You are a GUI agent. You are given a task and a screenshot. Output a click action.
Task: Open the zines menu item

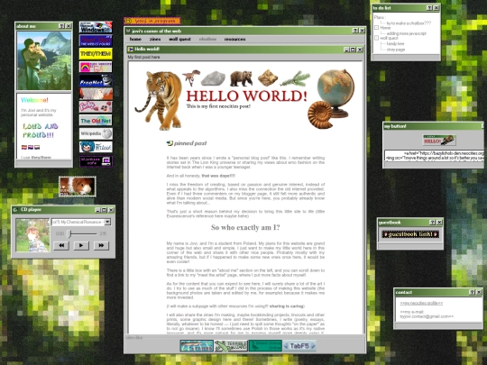[155, 39]
